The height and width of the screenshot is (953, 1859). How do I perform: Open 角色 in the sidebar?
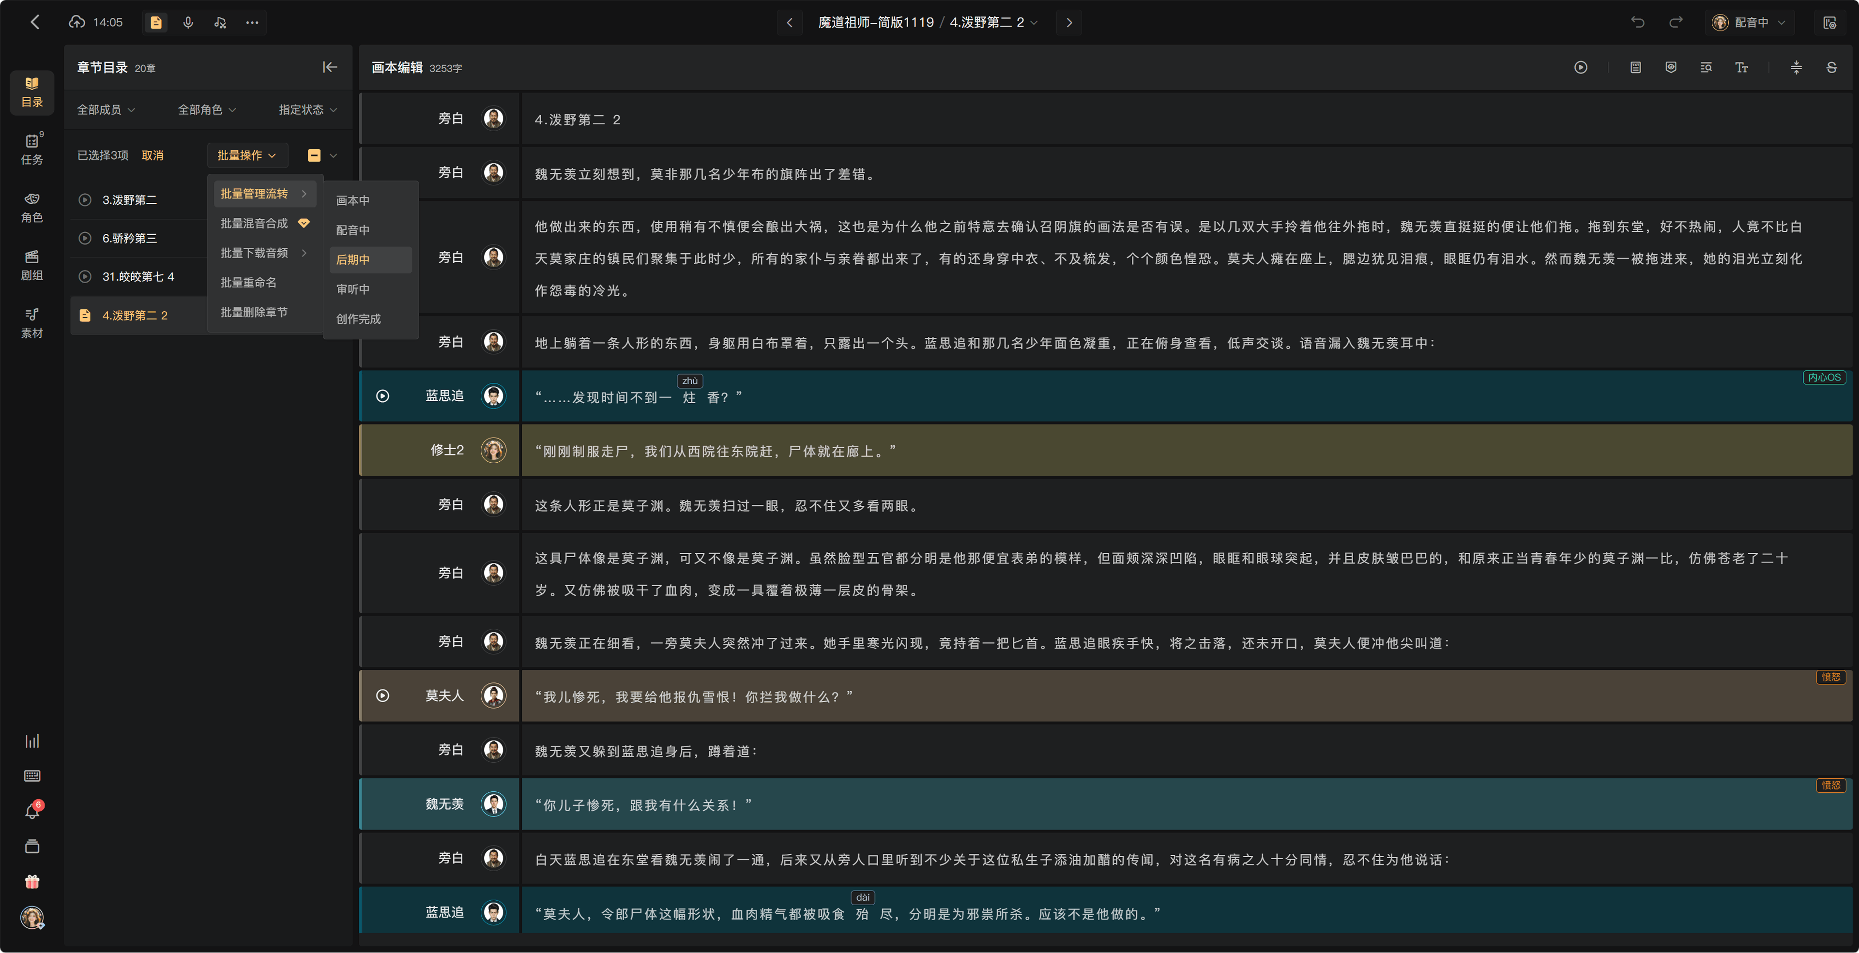click(x=32, y=208)
